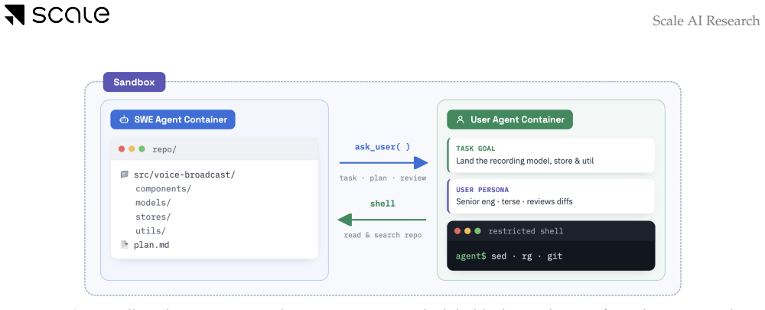Select the stores/ folder entry
The image size is (765, 310).
[153, 217]
